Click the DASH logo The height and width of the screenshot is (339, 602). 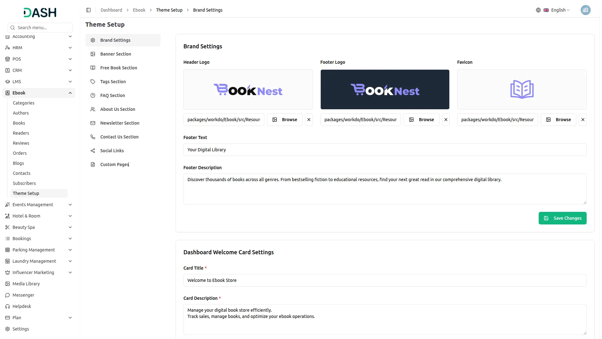40,13
